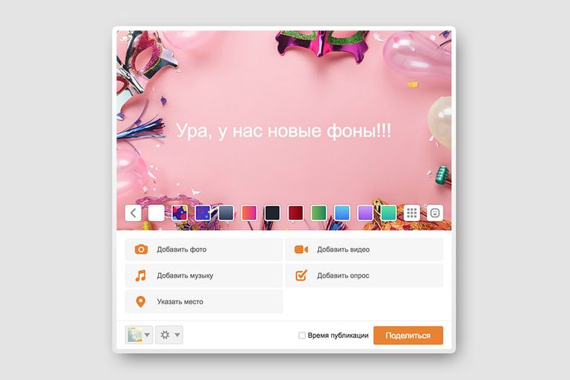Open all backgrounds grid icon
The width and height of the screenshot is (570, 380).
click(x=412, y=213)
